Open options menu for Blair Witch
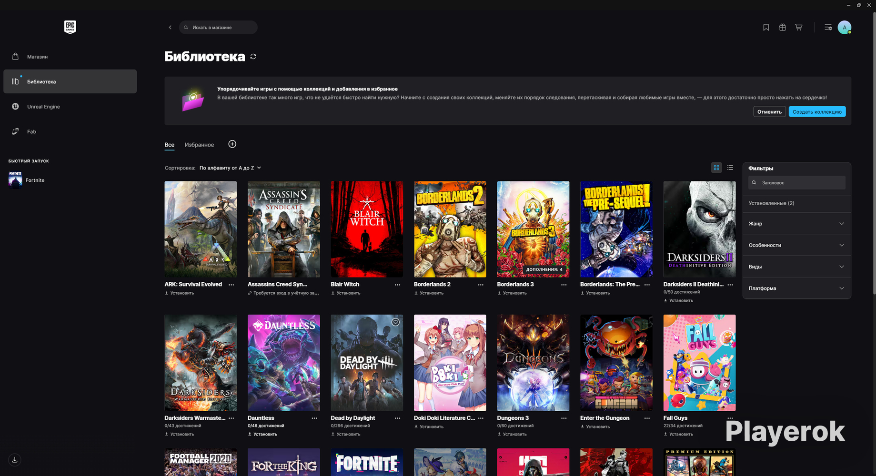 point(398,285)
